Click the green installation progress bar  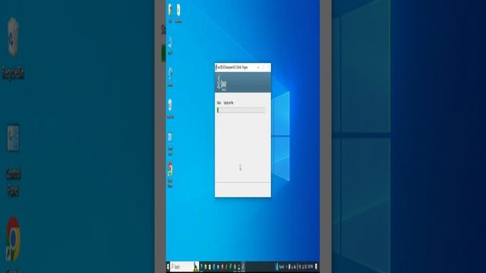241,110
